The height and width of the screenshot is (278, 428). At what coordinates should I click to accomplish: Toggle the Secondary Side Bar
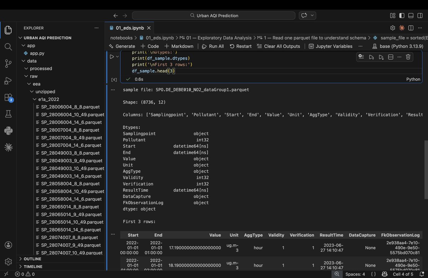coord(420,16)
